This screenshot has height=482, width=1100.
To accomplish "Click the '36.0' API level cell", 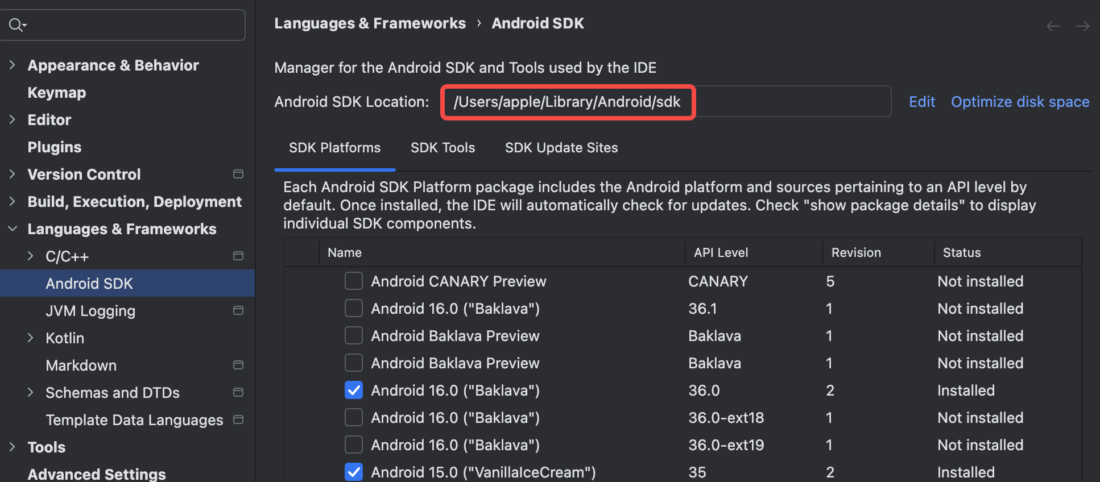I will (x=704, y=390).
